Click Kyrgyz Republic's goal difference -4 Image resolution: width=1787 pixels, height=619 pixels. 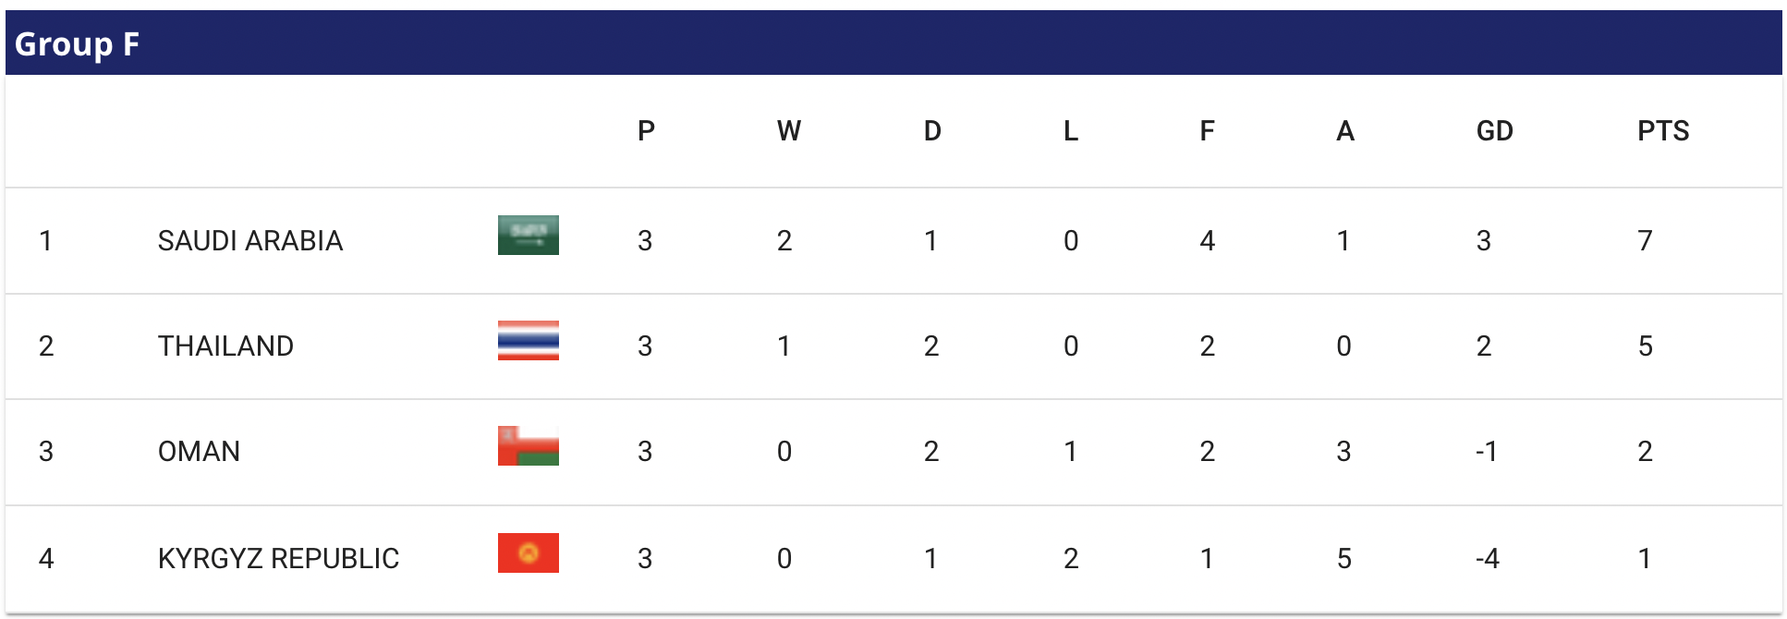[1487, 559]
